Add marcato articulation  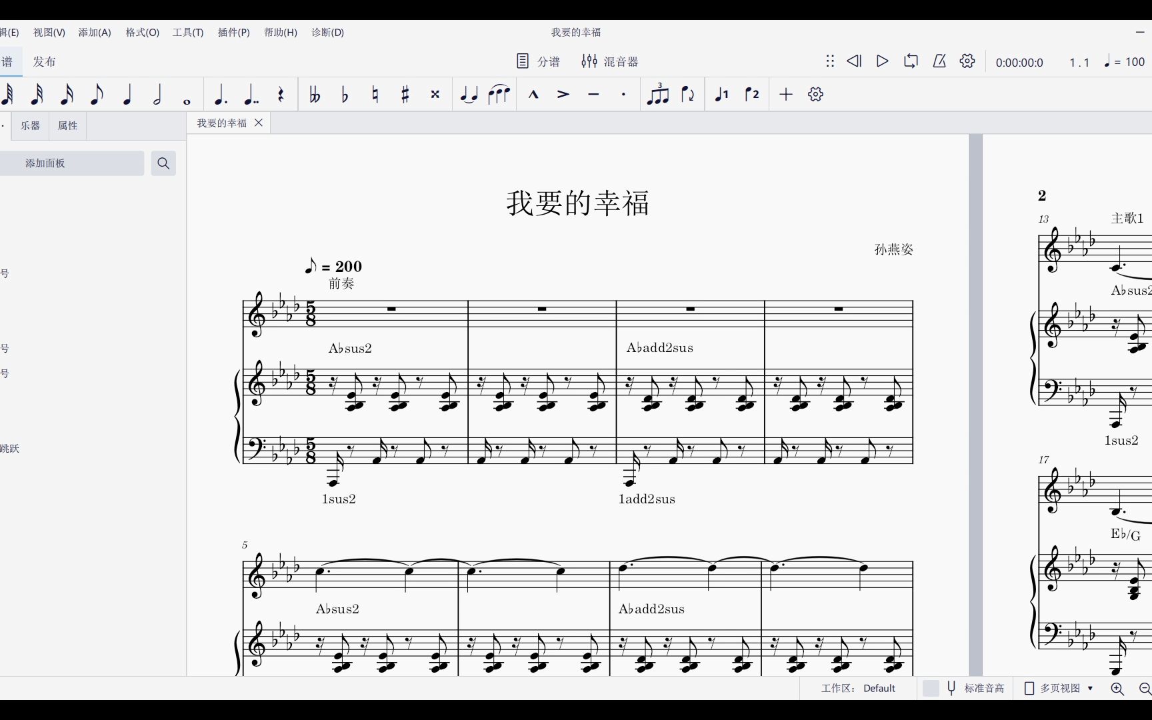(x=533, y=95)
